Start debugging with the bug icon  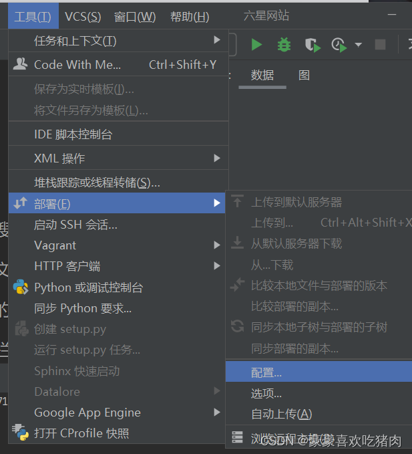284,45
